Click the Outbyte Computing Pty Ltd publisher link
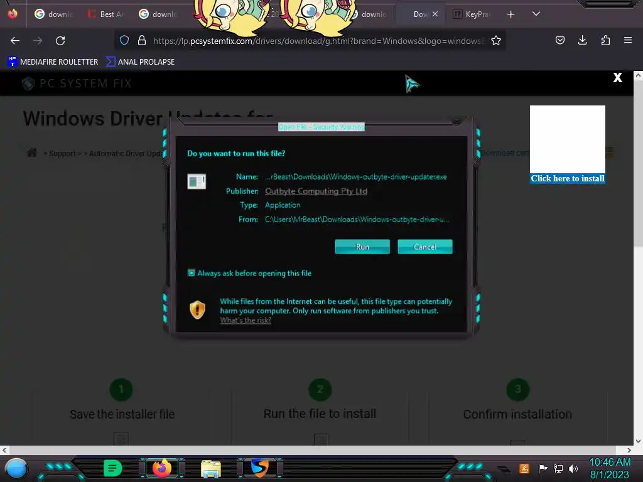The height and width of the screenshot is (482, 643). [316, 191]
